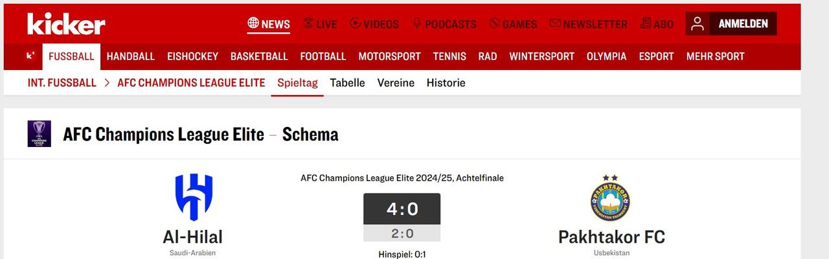The height and width of the screenshot is (259, 829).
Task: Open the Historie tab
Action: coord(446,83)
